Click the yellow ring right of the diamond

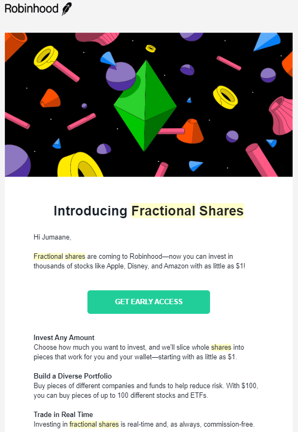click(225, 97)
